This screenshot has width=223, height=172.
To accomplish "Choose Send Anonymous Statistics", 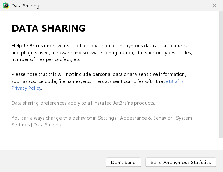I will pyautogui.click(x=181, y=162).
